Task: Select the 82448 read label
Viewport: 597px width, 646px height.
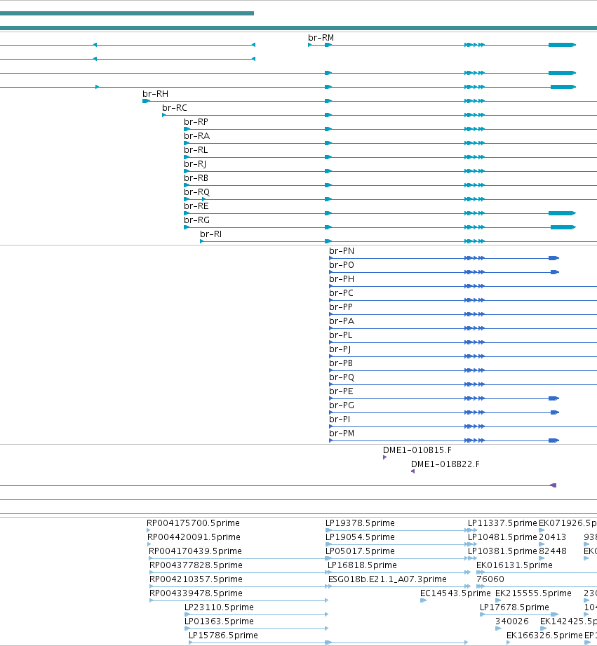Action: coord(553,551)
